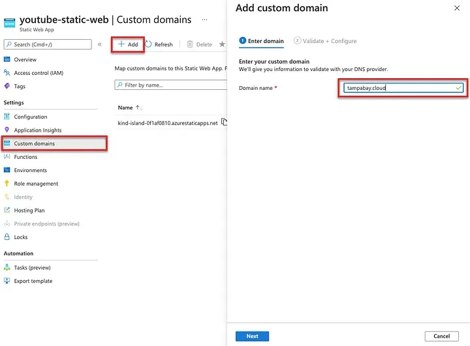Click the Add custom domain button
Viewport: 470px width, 346px height.
[x=128, y=44]
